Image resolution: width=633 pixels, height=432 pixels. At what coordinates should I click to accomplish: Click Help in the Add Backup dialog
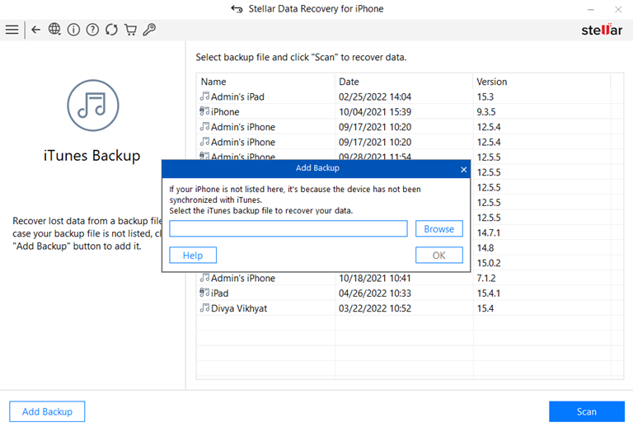(x=193, y=256)
